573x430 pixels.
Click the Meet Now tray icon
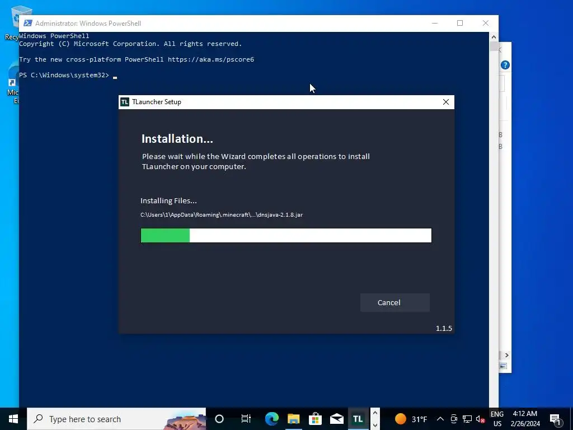coord(454,419)
